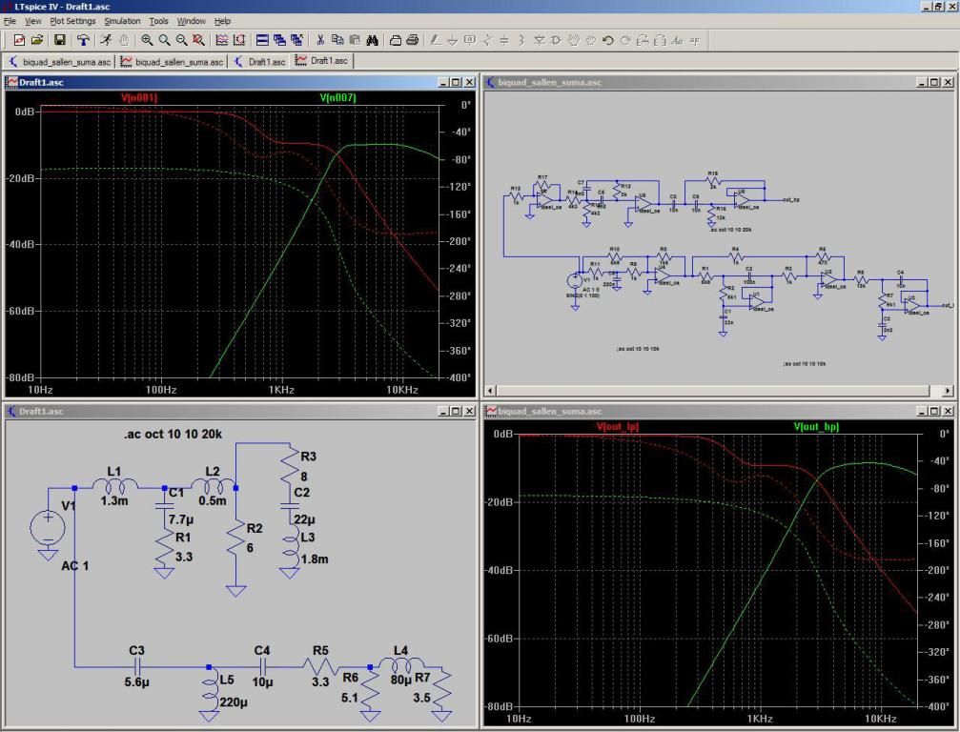Open the Window menu
The image size is (960, 732).
pyautogui.click(x=191, y=21)
